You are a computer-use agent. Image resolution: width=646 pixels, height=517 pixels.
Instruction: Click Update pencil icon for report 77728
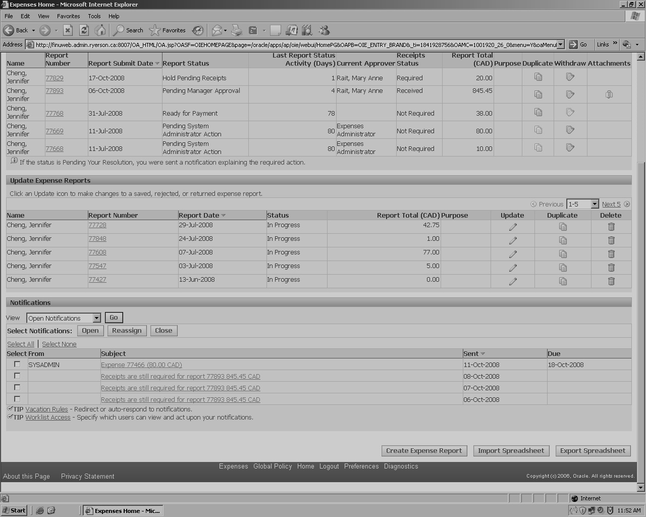513,227
